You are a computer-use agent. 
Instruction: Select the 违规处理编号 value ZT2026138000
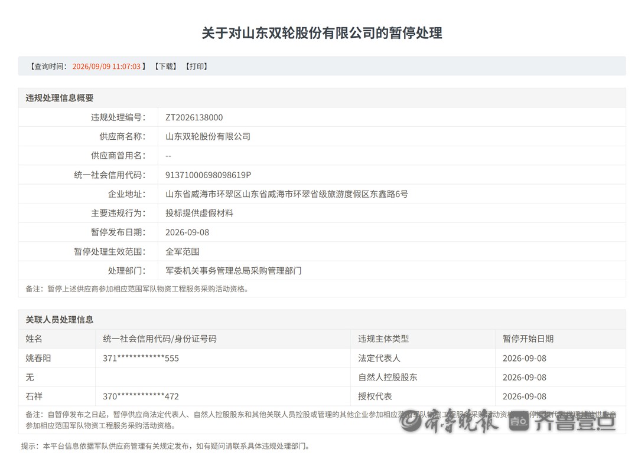point(194,117)
